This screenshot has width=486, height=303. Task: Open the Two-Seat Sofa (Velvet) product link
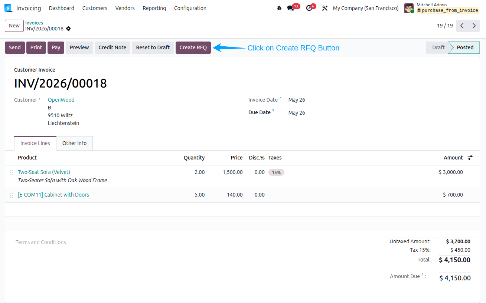[44, 172]
